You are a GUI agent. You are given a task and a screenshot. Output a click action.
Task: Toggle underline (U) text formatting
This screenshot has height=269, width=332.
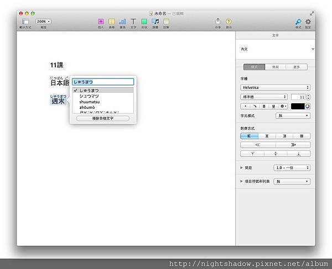coord(273,106)
